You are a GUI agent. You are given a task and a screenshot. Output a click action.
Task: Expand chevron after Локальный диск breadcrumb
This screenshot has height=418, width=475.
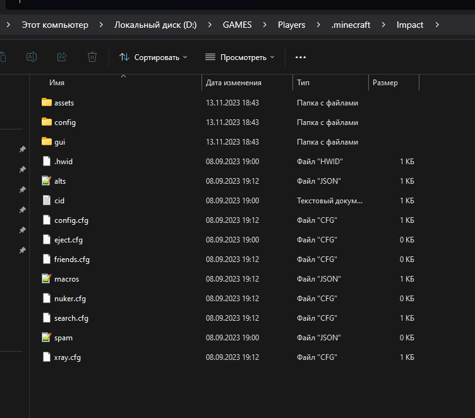[x=210, y=25]
